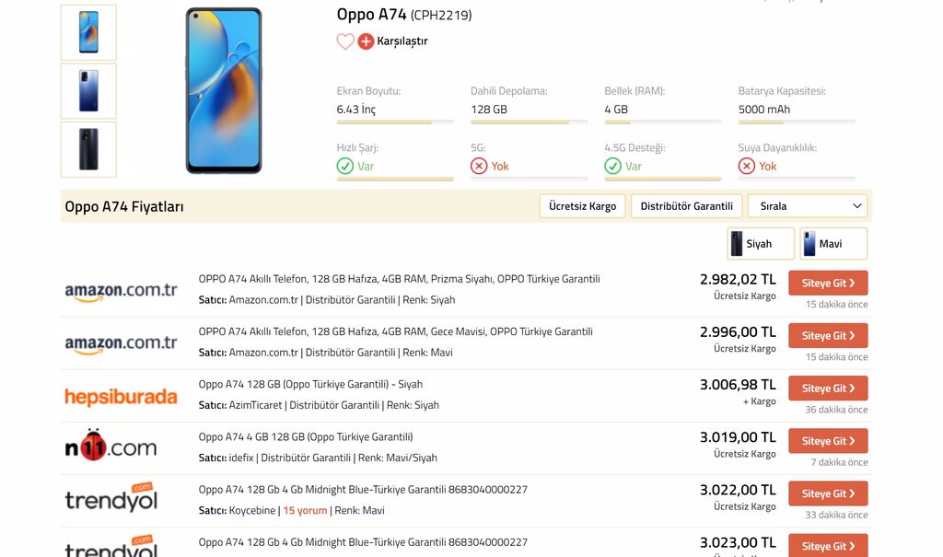Viewport: 943px width, 557px height.
Task: Select the first front-view phone thumbnail
Action: tap(88, 32)
